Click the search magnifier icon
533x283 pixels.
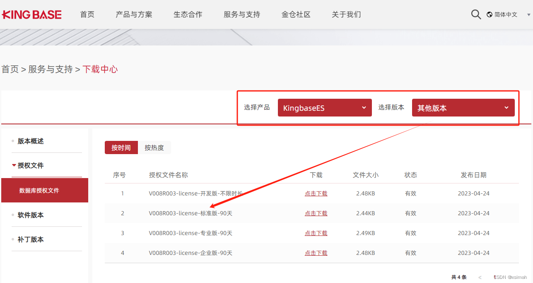(475, 14)
